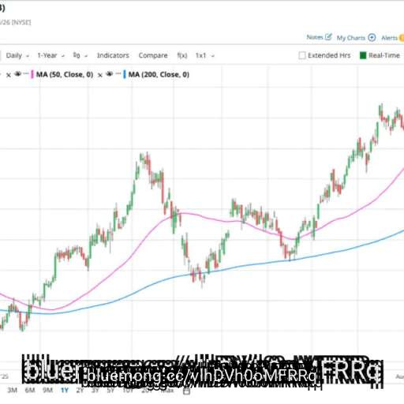Switch range to 5Y

click(x=110, y=390)
